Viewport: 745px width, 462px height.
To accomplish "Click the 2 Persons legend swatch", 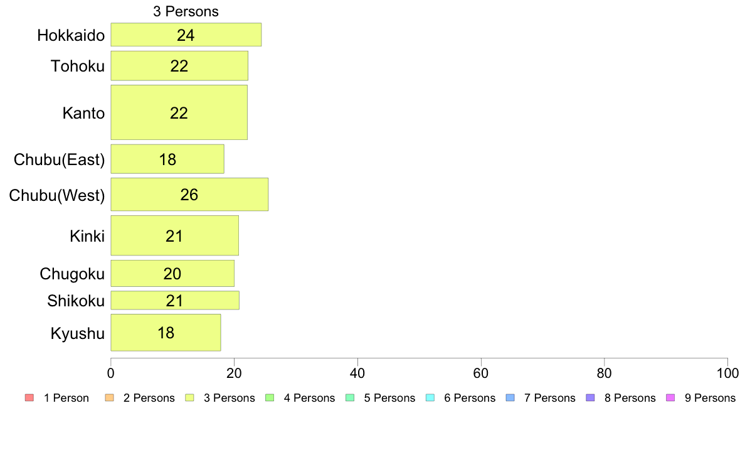I will pyautogui.click(x=109, y=398).
